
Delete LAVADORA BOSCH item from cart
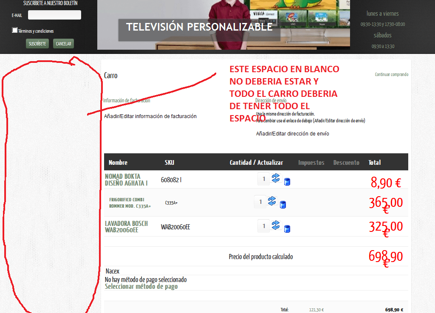287,229
